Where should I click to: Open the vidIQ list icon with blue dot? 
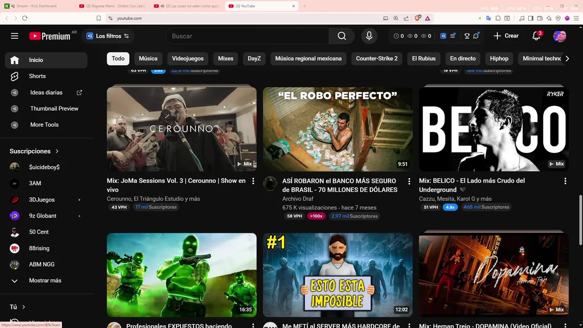pos(453,36)
